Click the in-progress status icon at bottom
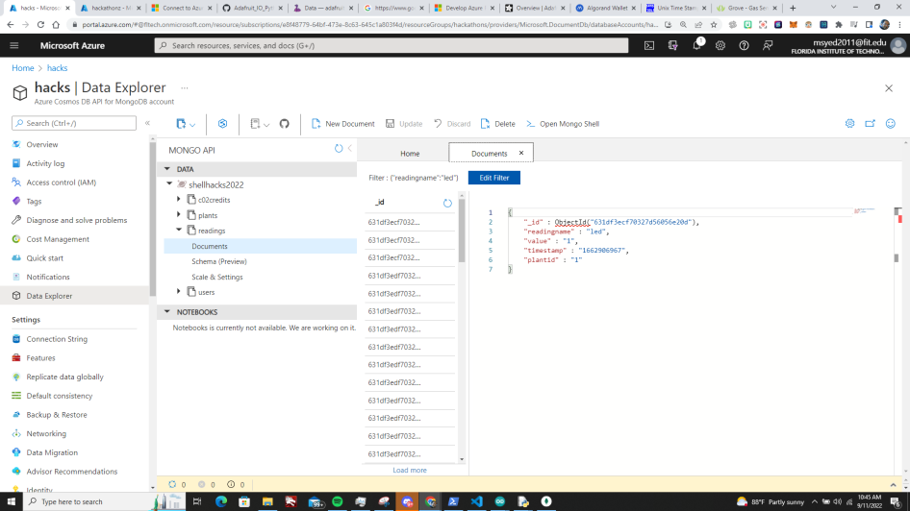The width and height of the screenshot is (910, 511). click(x=172, y=484)
